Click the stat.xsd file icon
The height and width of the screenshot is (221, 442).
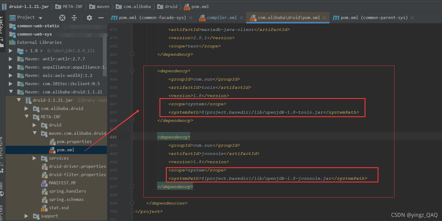click(44, 208)
